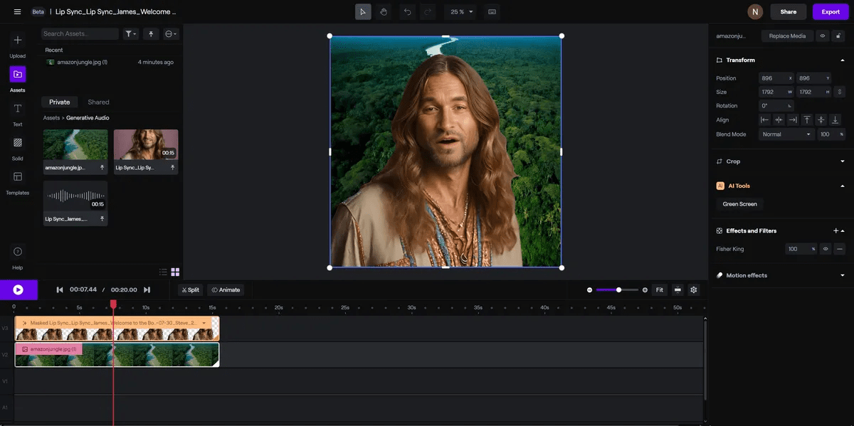Collapse the Transform panel

coord(841,60)
